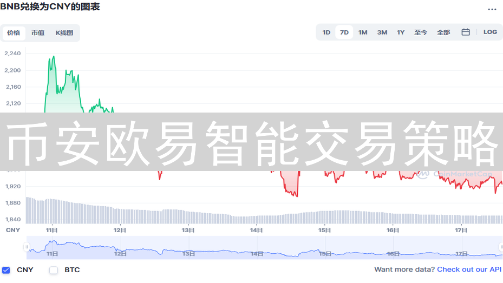
Task: Select the 1D time range
Action: (326, 32)
